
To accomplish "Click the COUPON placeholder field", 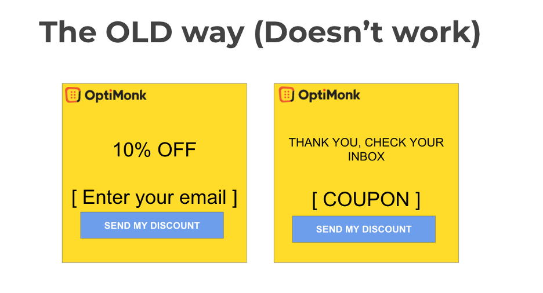I will point(366,200).
